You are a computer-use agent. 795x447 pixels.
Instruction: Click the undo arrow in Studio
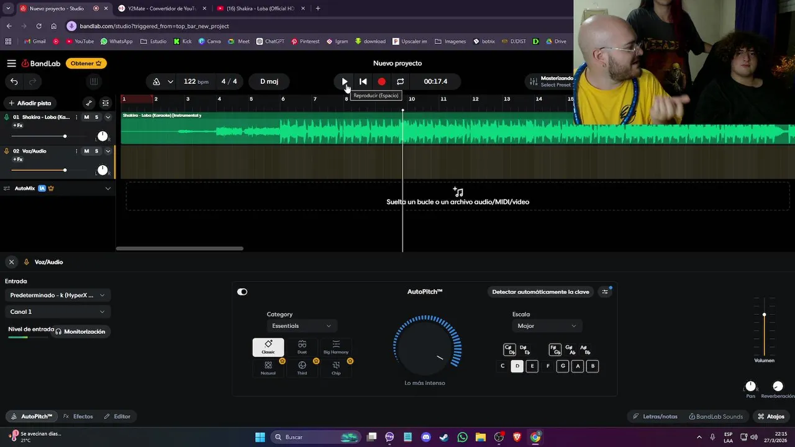pos(14,81)
